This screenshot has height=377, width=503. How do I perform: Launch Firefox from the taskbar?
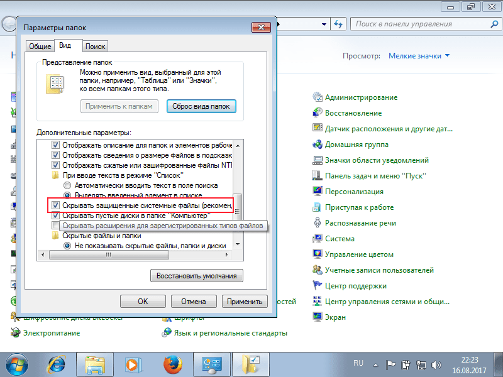tap(172, 364)
